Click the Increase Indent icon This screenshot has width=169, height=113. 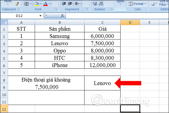[x=70, y=4]
